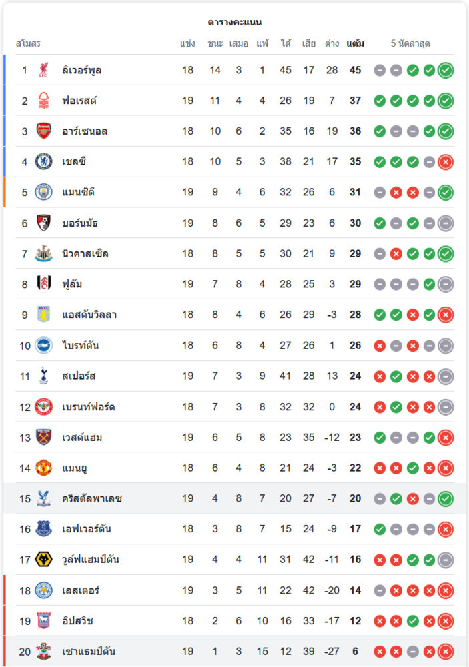Click the สโมสร column header
The width and height of the screenshot is (469, 667).
click(28, 43)
